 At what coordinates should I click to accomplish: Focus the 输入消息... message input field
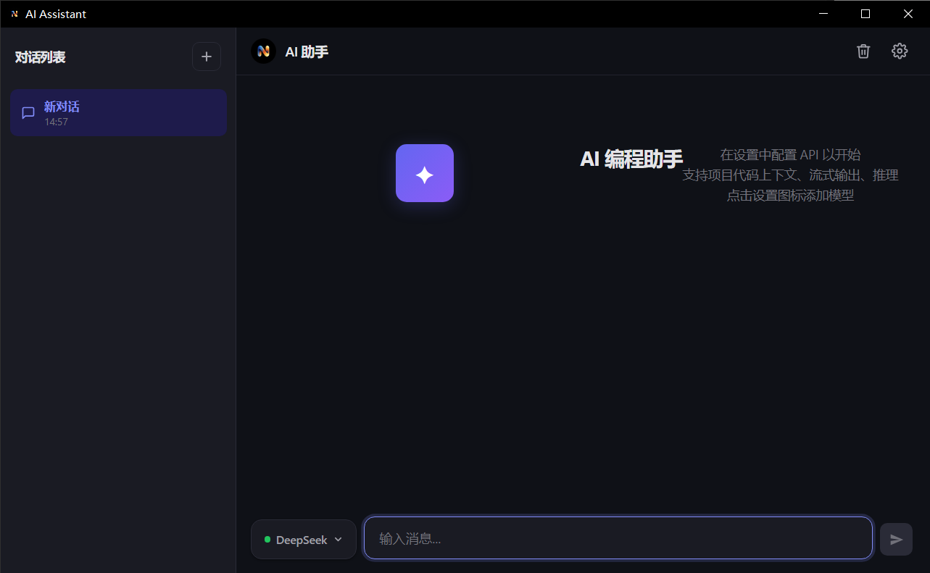click(x=618, y=538)
